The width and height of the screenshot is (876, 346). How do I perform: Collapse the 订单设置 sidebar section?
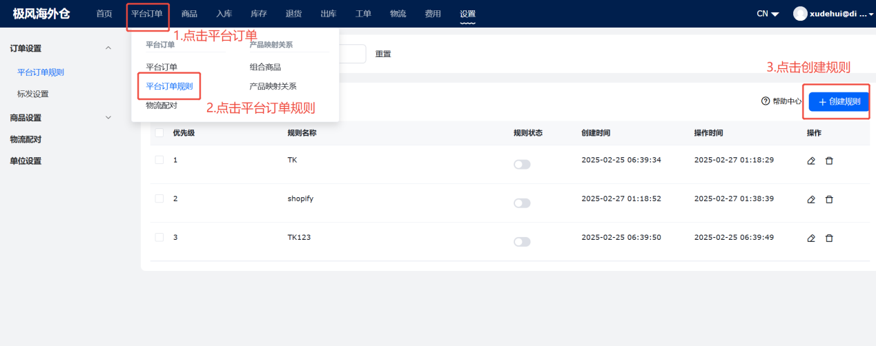pos(108,48)
